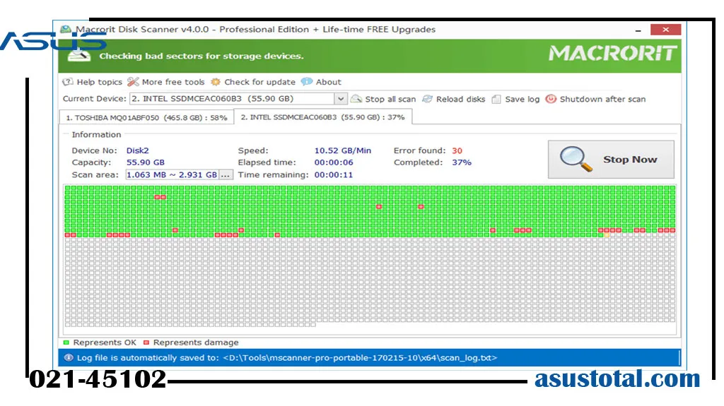The height and width of the screenshot is (406, 724).
Task: Click the Completed 37% value
Action: pos(462,162)
